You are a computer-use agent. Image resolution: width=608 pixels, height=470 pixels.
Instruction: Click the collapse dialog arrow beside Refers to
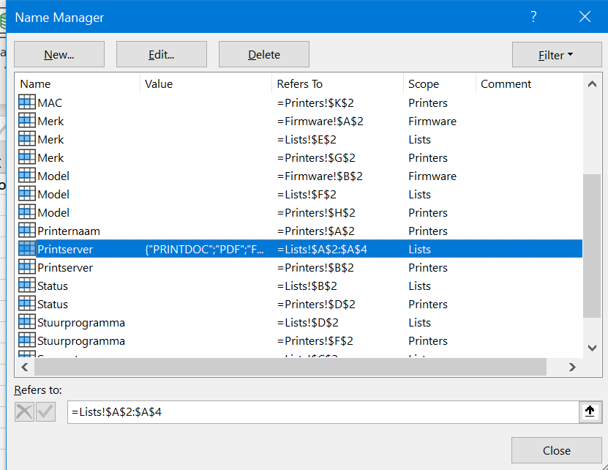coord(590,412)
